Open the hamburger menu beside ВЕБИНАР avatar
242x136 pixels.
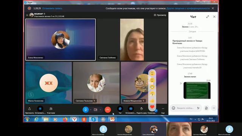point(27,15)
